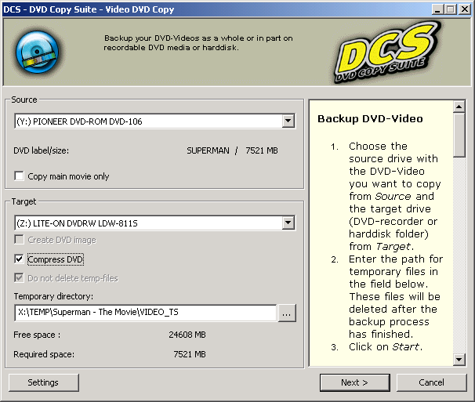Click the maximize button in the title bar
This screenshot has height=402, width=475.
pos(450,9)
